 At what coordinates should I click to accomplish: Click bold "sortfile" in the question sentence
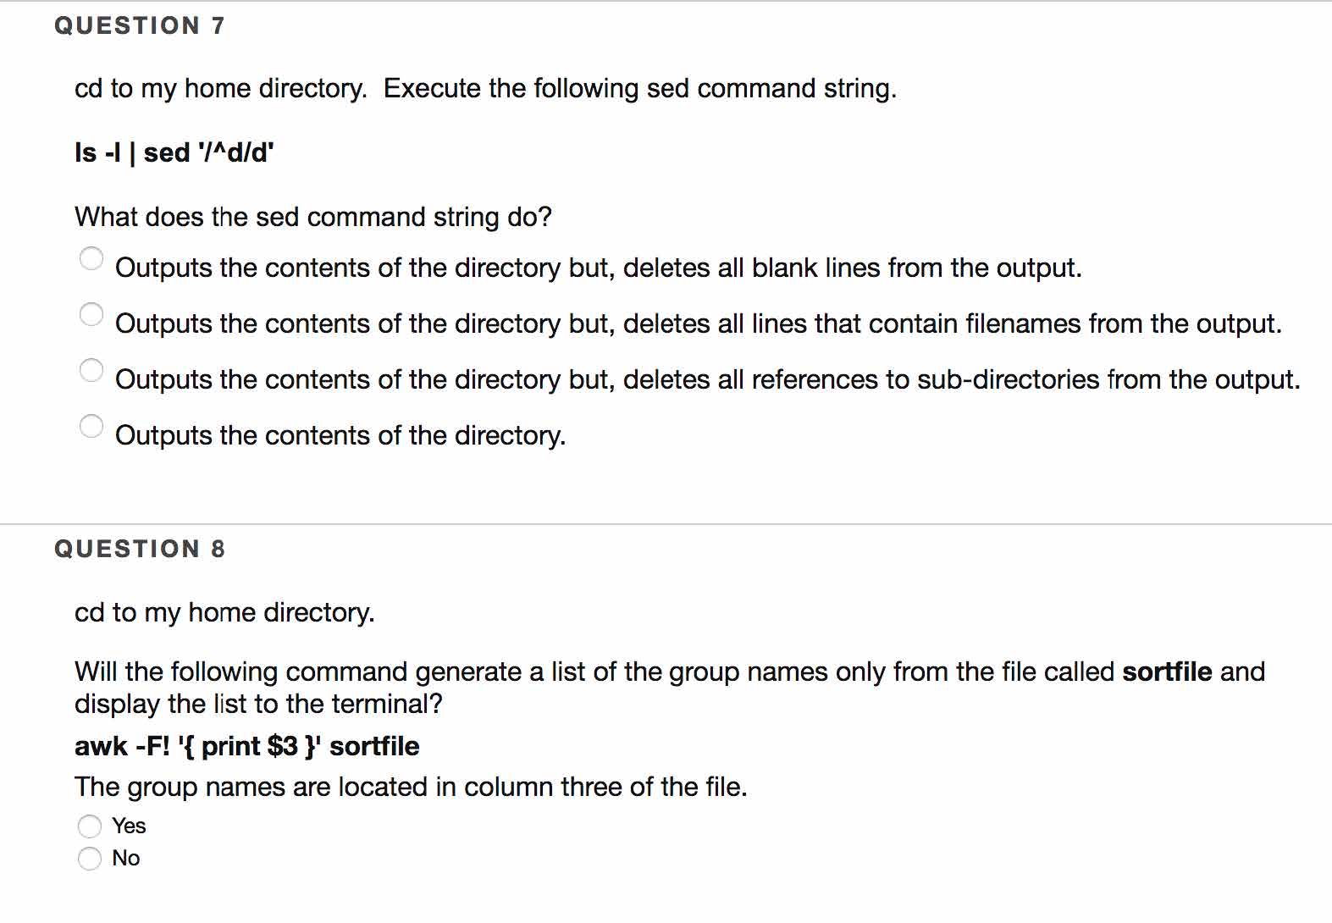(1167, 672)
